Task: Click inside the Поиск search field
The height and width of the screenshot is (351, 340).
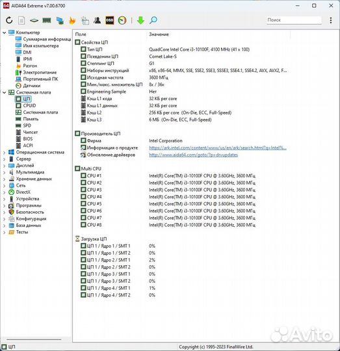Action: pyautogui.click(x=294, y=20)
